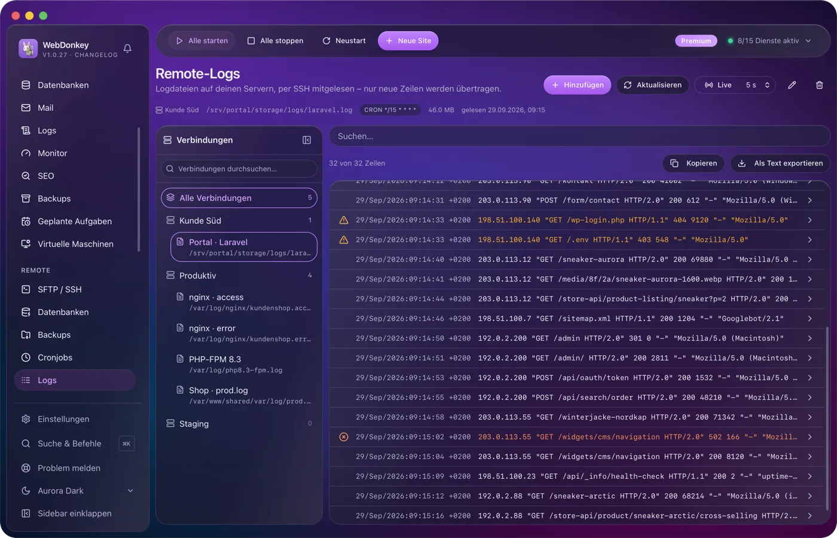The image size is (837, 538).
Task: Open Virtuelle Maschinen
Action: tap(75, 244)
